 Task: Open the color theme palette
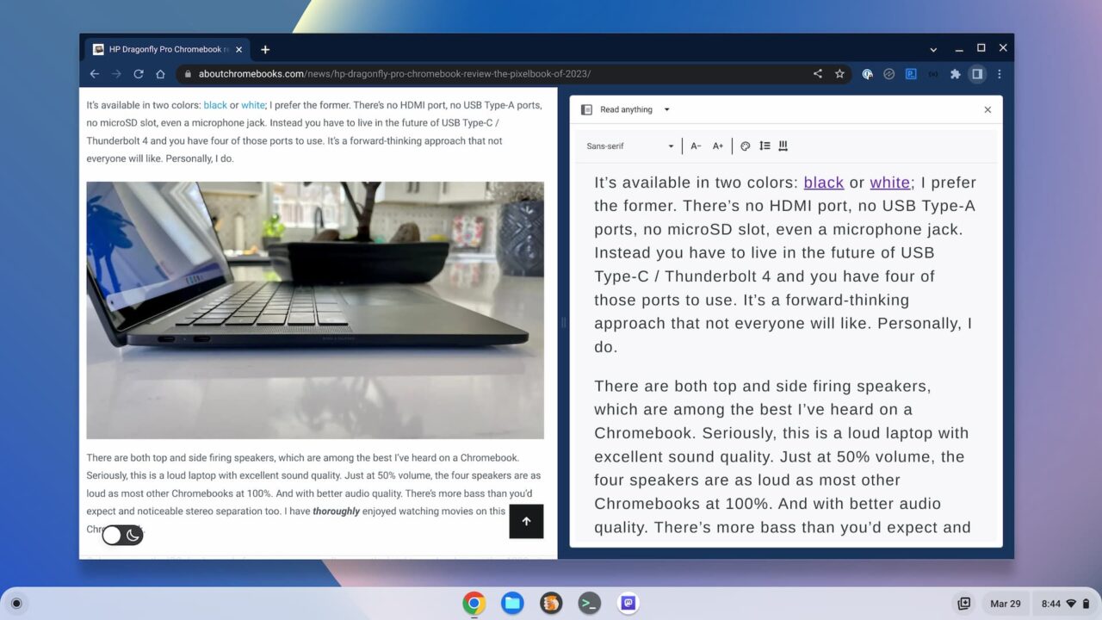pos(746,146)
